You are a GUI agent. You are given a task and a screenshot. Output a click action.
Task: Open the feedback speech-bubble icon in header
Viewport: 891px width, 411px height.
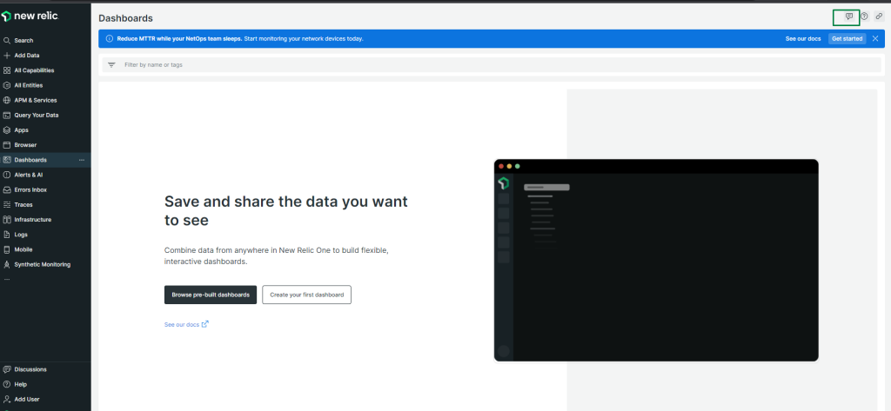tap(849, 17)
